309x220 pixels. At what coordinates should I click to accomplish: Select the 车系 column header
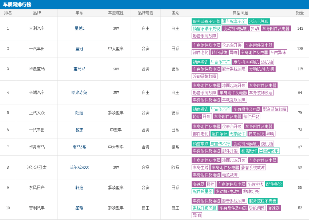tap(80, 13)
